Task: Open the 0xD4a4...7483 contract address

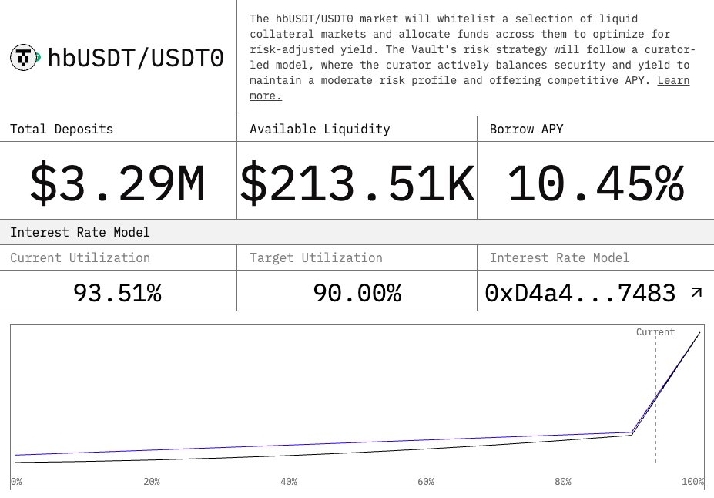Action: [x=580, y=292]
